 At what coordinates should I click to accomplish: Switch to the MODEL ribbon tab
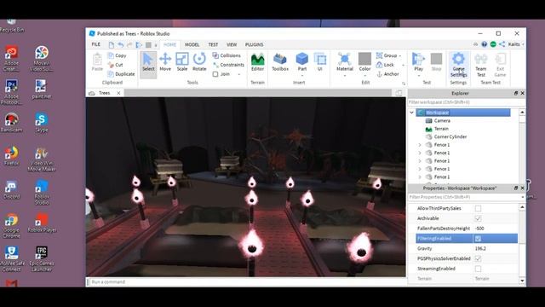tap(192, 44)
